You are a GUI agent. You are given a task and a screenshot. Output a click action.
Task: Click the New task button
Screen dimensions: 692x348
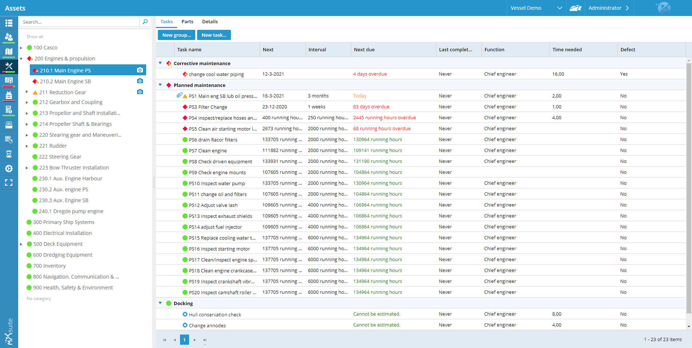point(214,35)
